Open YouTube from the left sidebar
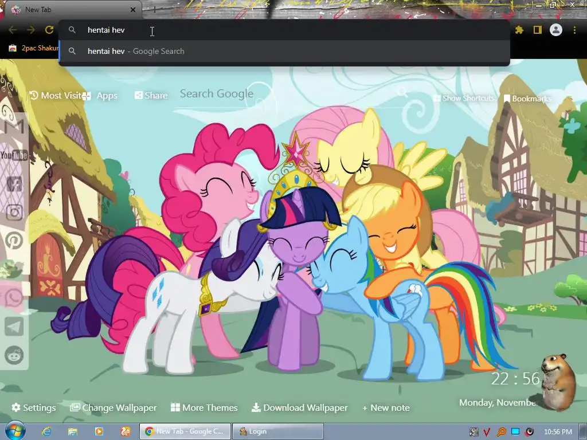This screenshot has width=587, height=440. pyautogui.click(x=14, y=155)
